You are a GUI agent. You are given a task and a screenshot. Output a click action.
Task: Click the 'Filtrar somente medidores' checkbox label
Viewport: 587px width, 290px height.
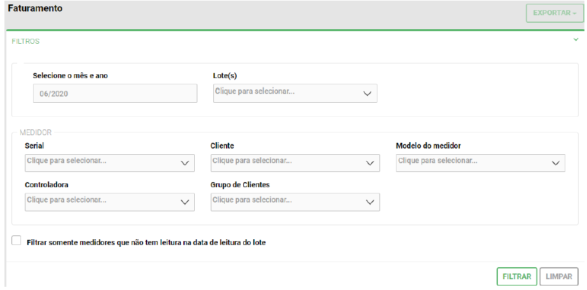point(146,242)
